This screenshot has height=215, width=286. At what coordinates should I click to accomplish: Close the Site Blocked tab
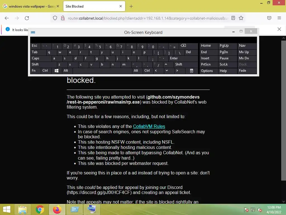[x=121, y=6]
